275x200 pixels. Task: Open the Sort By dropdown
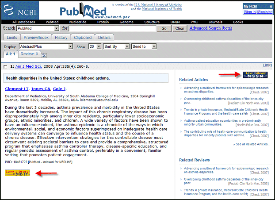[x=116, y=46]
